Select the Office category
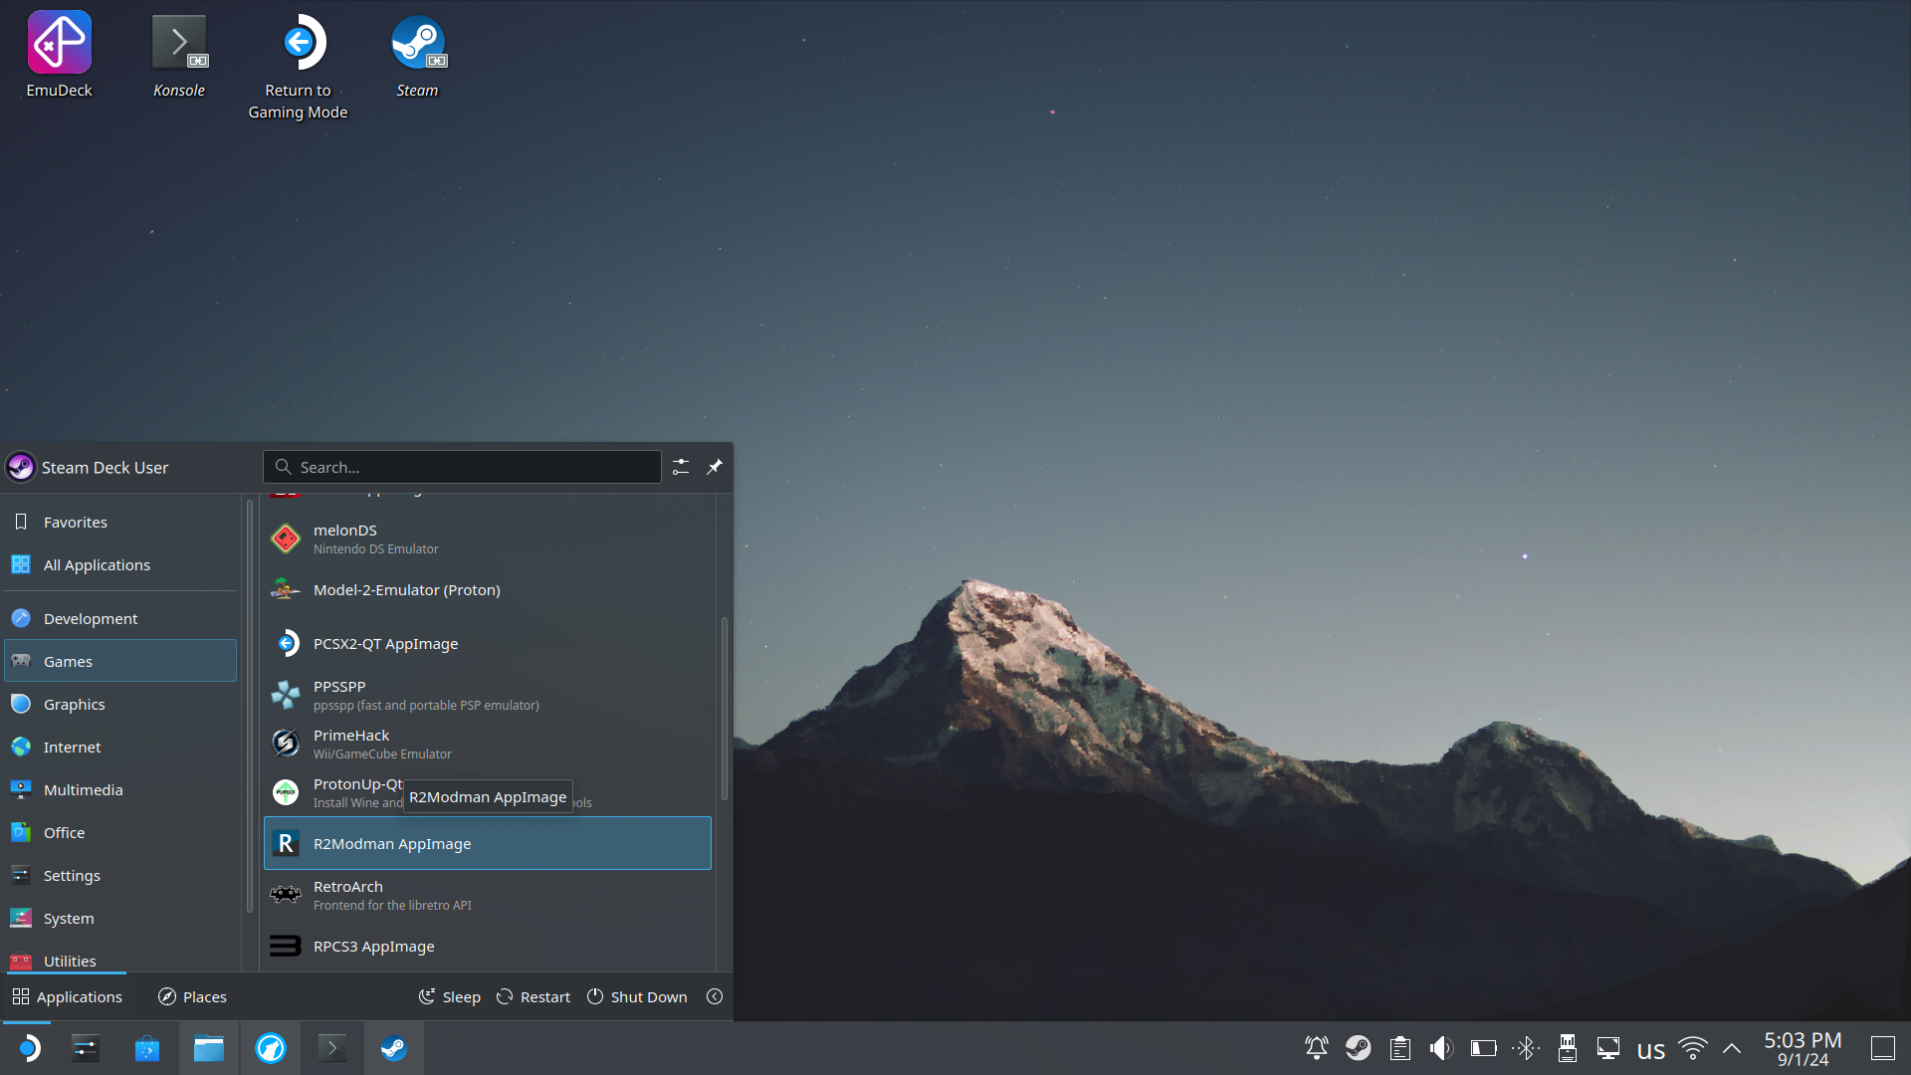The height and width of the screenshot is (1075, 1911). coord(120,832)
